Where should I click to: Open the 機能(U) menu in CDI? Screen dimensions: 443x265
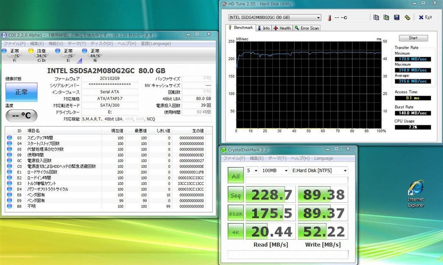pyautogui.click(x=56, y=44)
